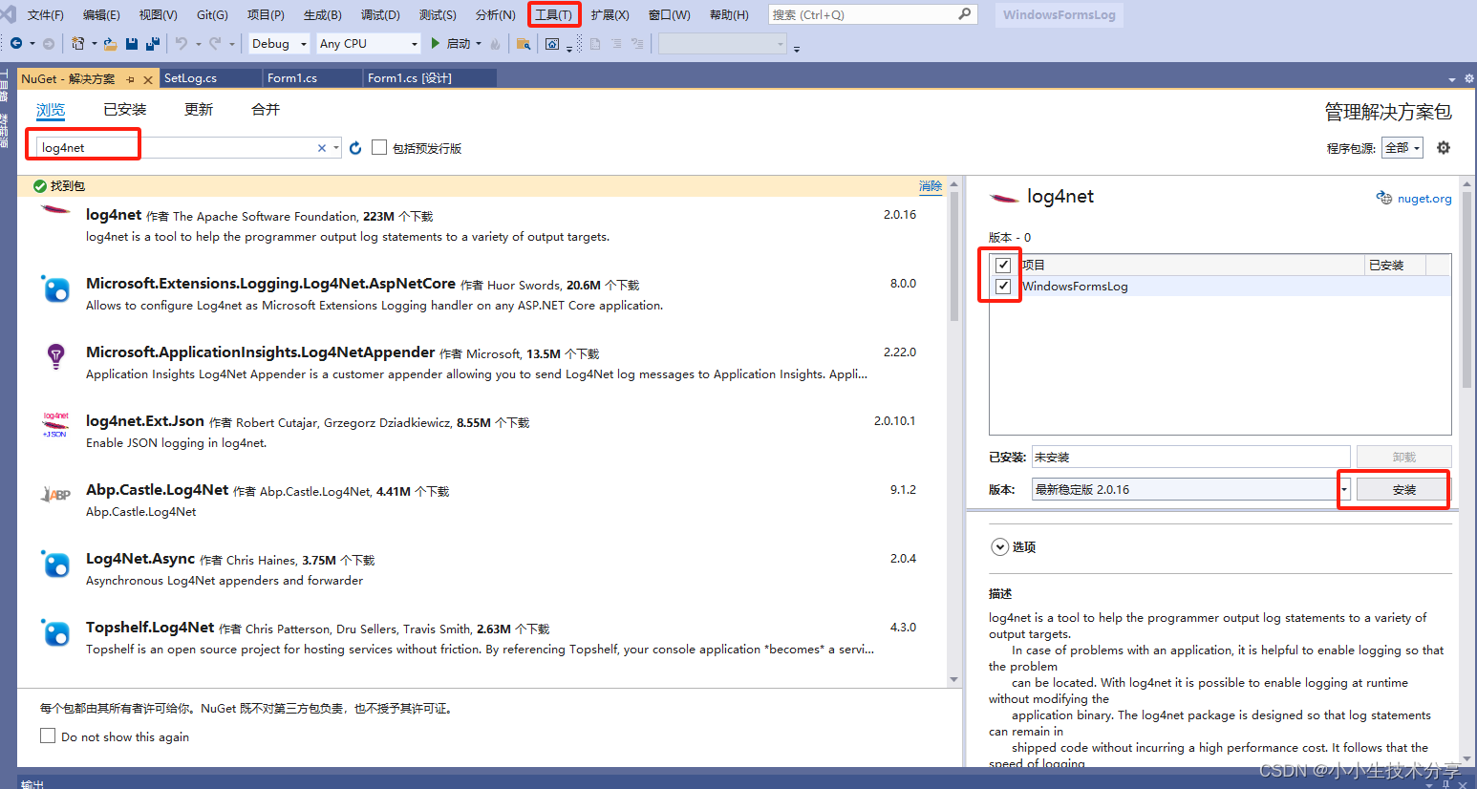Toggle the WindowsFormsLog project checkbox

[1003, 287]
